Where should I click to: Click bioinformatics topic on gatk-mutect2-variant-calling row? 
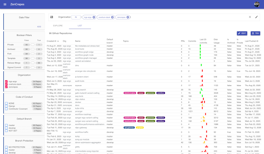point(130,93)
